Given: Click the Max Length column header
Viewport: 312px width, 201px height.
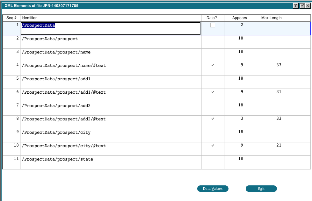Looking at the screenshot, I should tap(272, 18).
